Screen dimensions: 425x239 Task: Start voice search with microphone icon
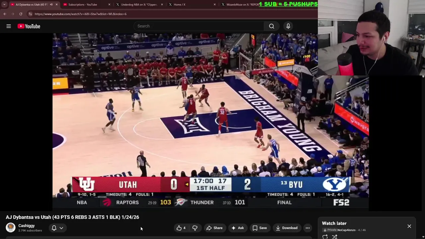tap(288, 26)
